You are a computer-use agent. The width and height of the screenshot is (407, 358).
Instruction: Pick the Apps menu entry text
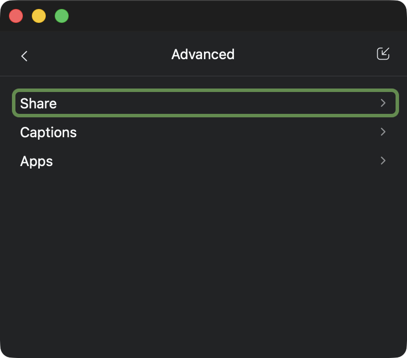click(36, 161)
